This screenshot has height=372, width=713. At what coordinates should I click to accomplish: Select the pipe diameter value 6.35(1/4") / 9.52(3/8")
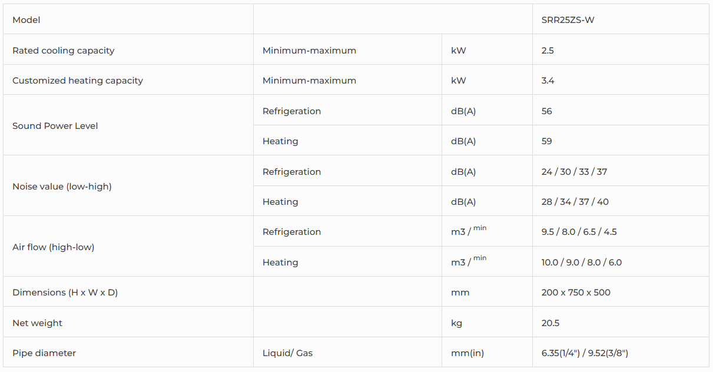(585, 353)
